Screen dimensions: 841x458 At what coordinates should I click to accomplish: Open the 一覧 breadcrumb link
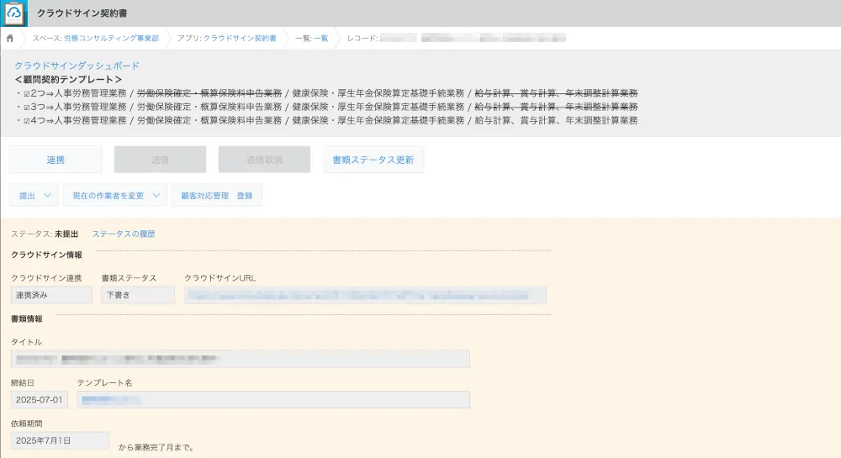320,39
